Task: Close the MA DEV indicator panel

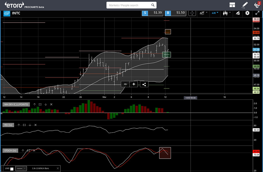Action: point(51,104)
